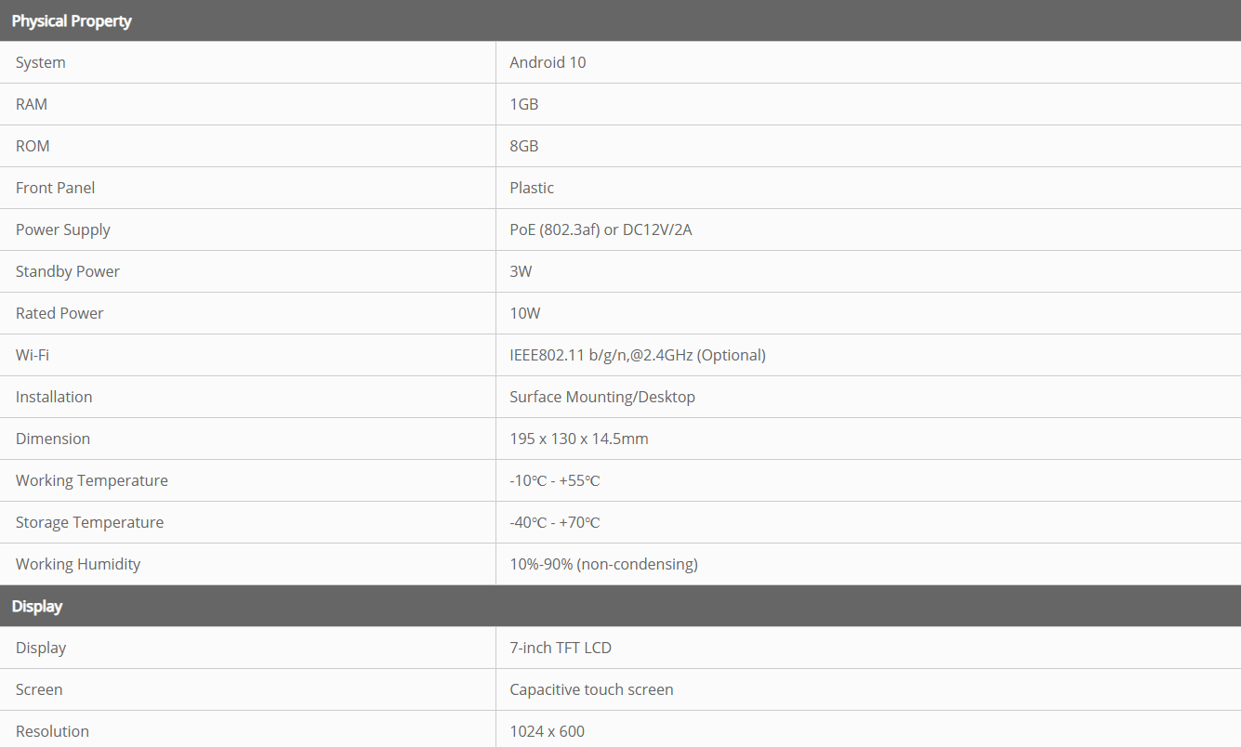The image size is (1241, 747).
Task: Click the Wi-Fi row label
Action: pos(33,355)
